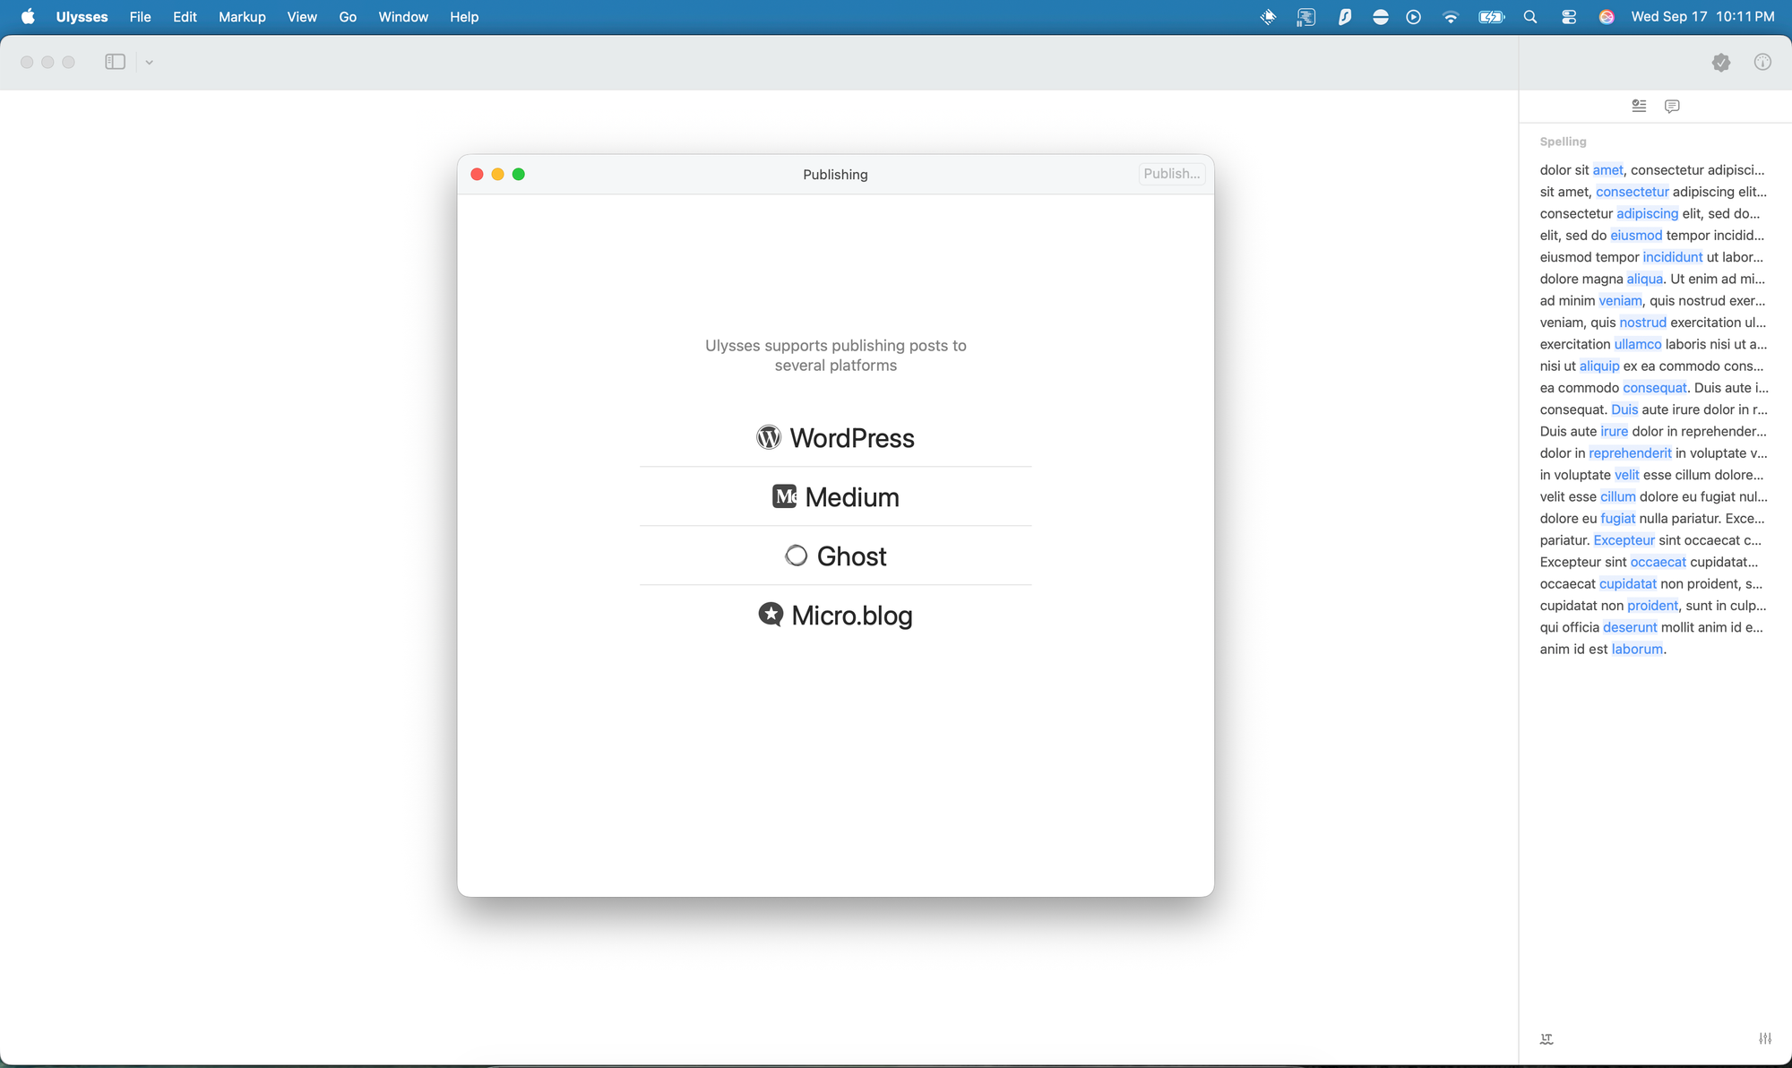Switch to the text check overview tab icon
The height and width of the screenshot is (1068, 1792).
[1639, 106]
